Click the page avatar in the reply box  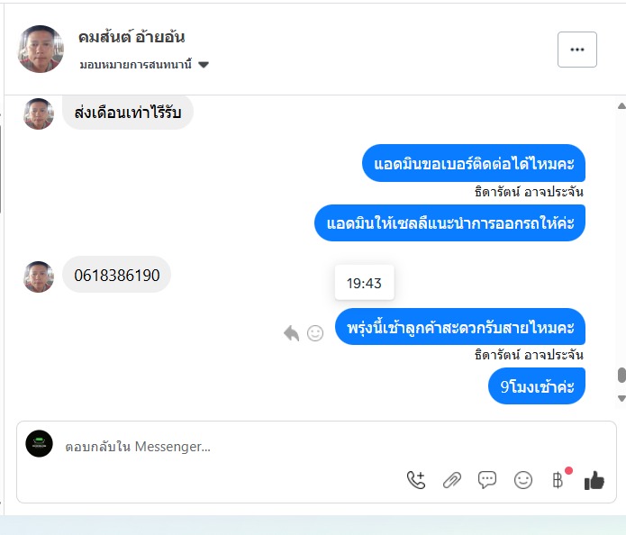pos(39,443)
